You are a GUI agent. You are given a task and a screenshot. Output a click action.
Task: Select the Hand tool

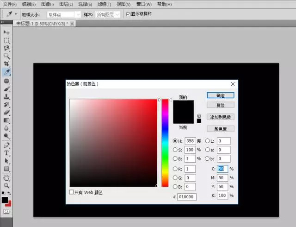6,177
